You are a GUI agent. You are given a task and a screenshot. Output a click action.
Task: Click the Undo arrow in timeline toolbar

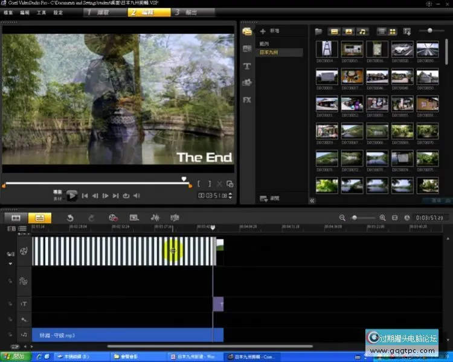point(70,217)
